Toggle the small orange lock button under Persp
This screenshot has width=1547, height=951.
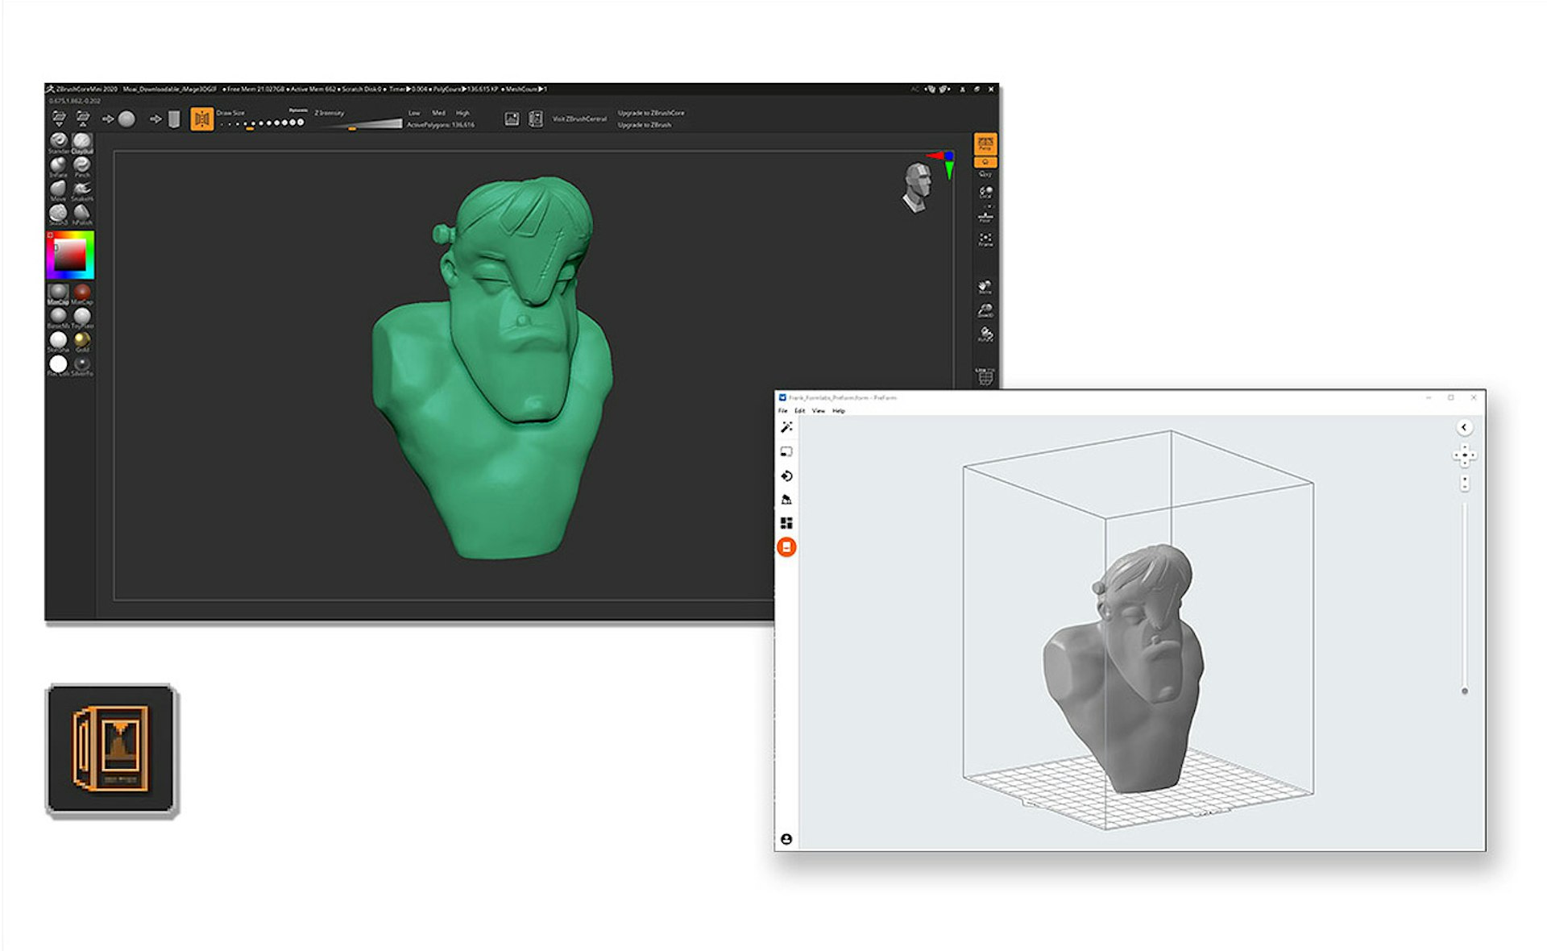[x=985, y=162]
